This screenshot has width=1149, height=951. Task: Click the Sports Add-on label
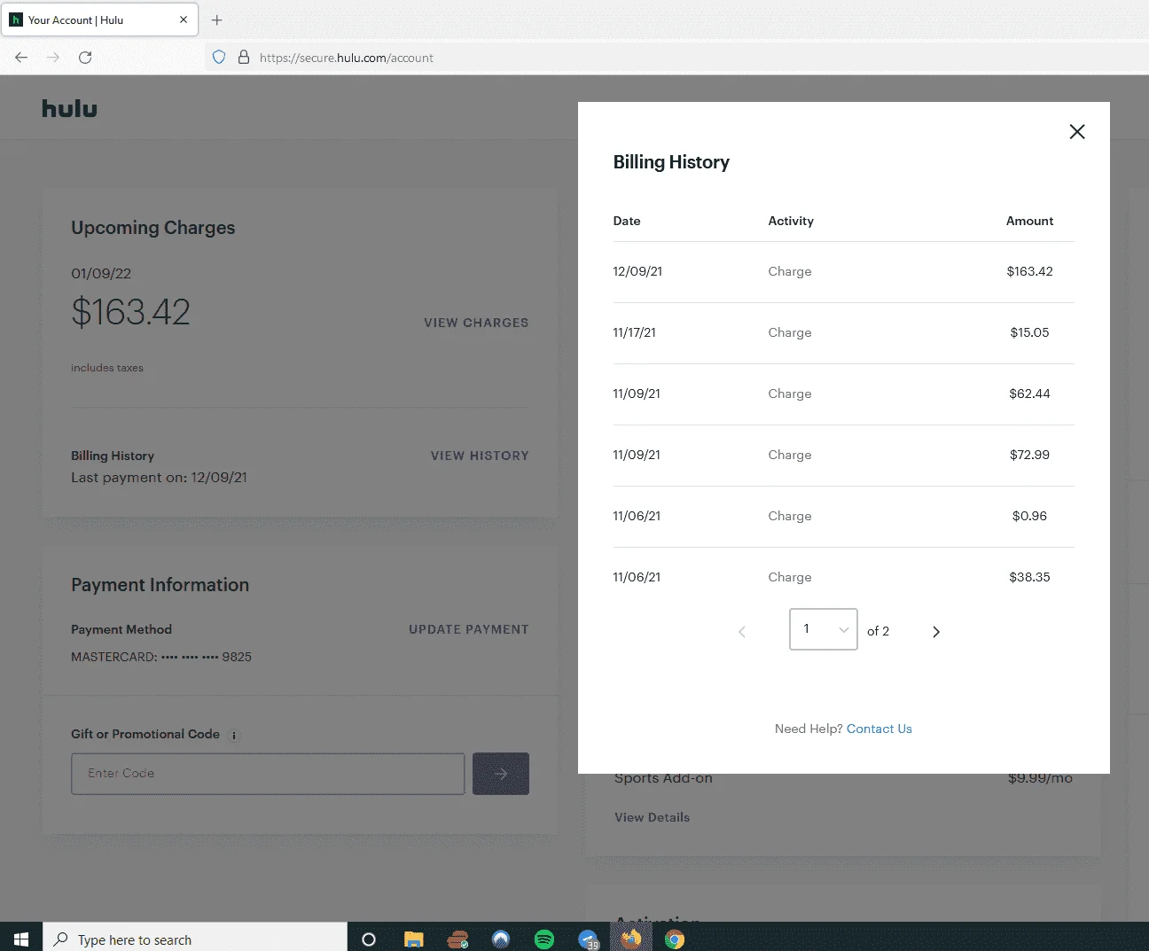coord(663,778)
